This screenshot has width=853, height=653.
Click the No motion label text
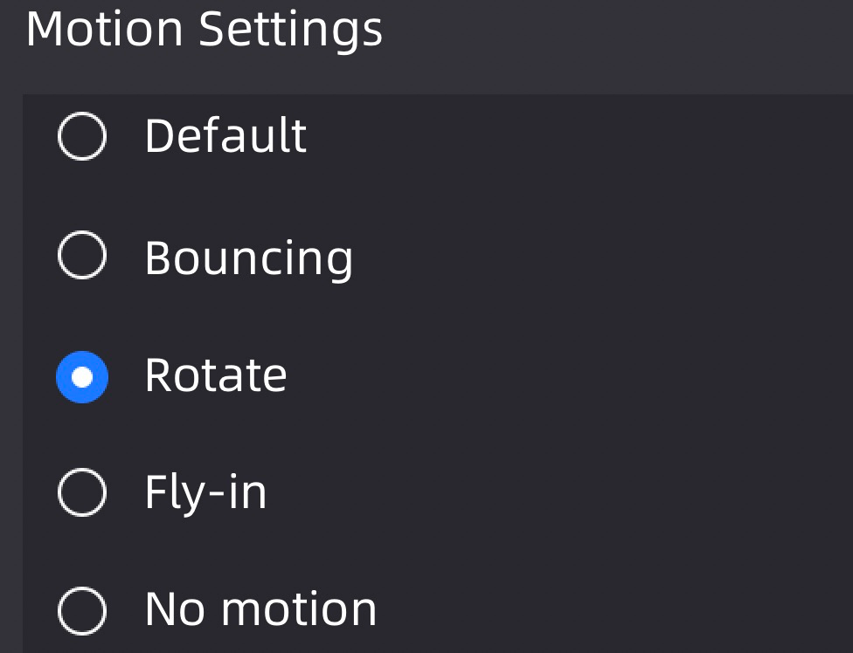260,609
